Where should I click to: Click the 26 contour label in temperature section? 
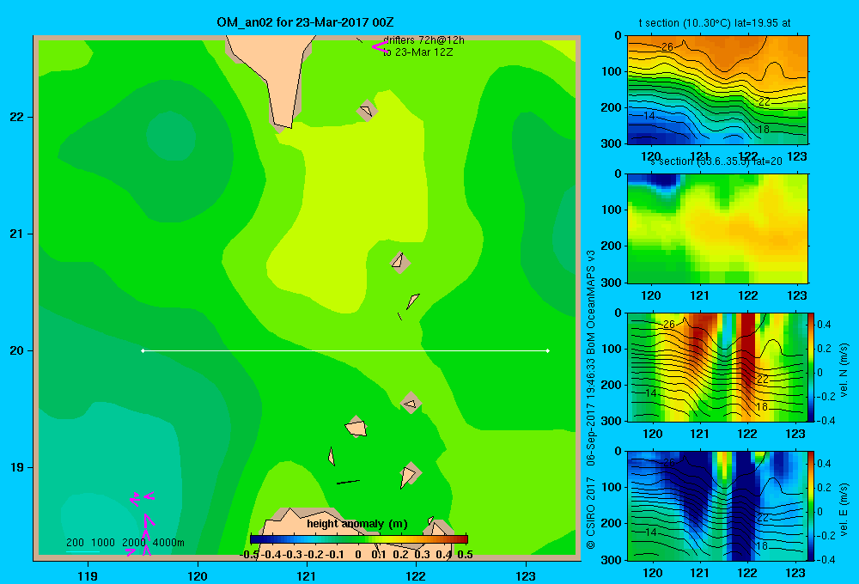[x=667, y=47]
